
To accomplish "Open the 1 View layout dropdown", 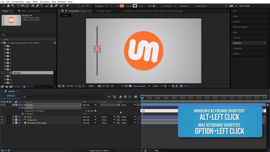I will (157, 86).
